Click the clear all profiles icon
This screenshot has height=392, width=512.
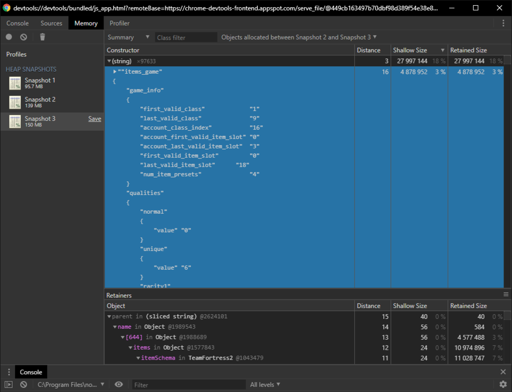pyautogui.click(x=24, y=37)
